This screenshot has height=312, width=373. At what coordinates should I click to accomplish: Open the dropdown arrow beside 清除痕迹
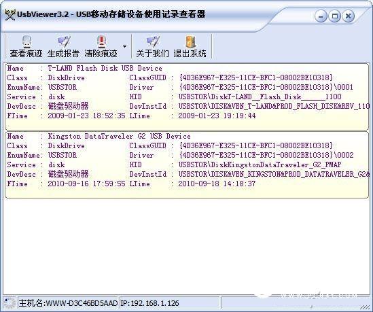pyautogui.click(x=124, y=46)
